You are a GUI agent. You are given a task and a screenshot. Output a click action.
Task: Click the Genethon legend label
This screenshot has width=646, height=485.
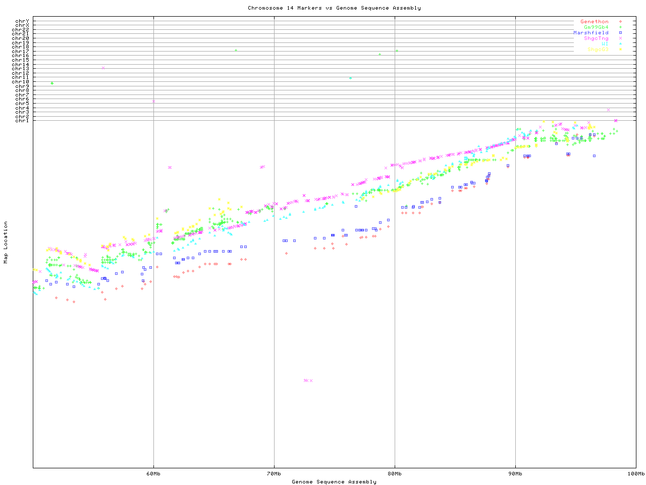coord(594,22)
